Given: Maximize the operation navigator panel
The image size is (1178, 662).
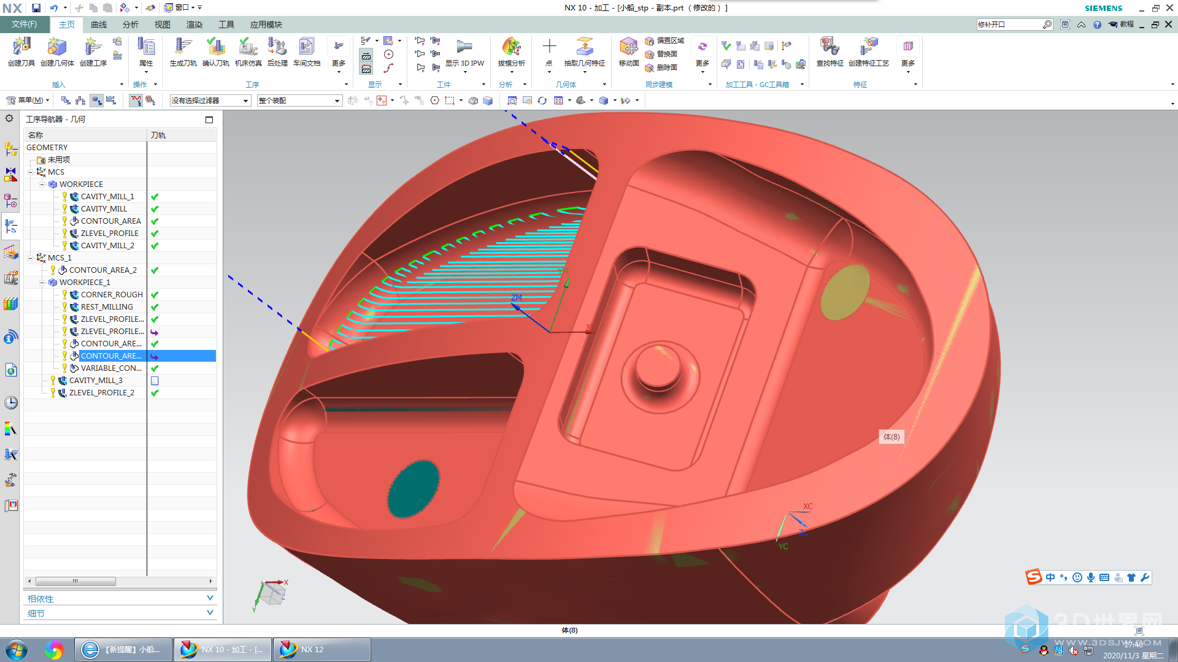Looking at the screenshot, I should (x=209, y=120).
